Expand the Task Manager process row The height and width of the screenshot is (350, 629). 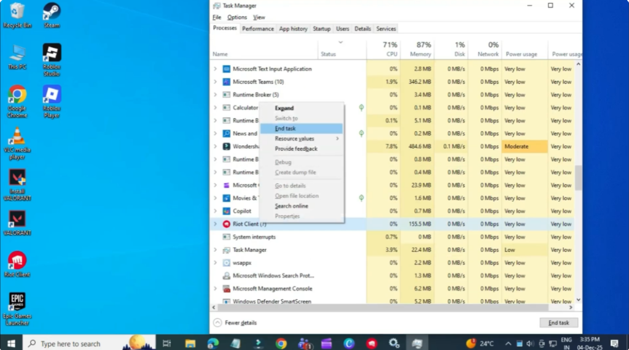215,250
